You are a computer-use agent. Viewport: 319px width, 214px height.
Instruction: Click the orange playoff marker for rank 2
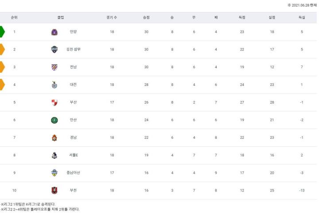(2, 50)
